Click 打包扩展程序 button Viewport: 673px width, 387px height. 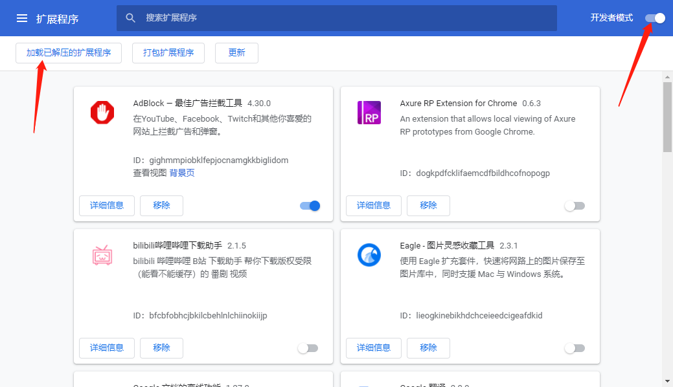[168, 53]
